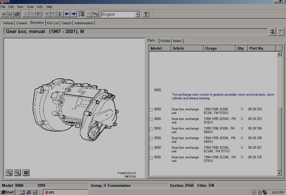Click the blue back arrow
Screen dimensions: 286x195
click(67, 14)
